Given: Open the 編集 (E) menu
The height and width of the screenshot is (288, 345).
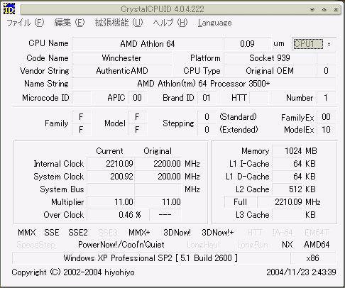Looking at the screenshot, I should click(70, 23).
